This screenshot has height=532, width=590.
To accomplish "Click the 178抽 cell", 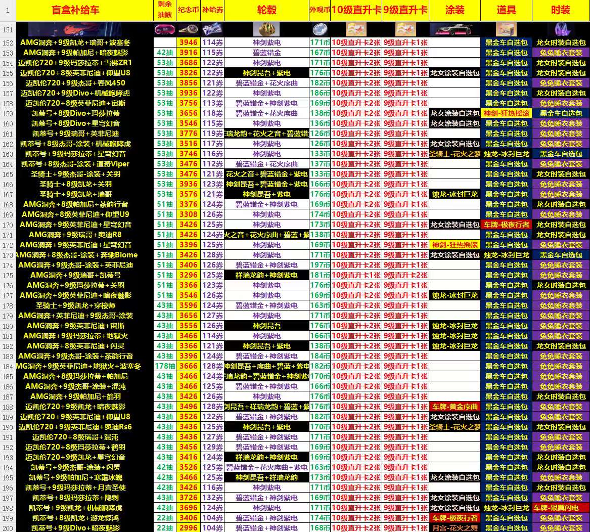I will pos(164,366).
